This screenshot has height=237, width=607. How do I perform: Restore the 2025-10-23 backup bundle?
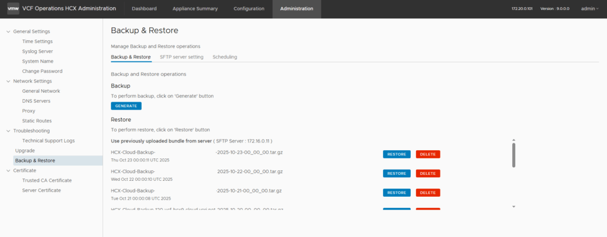[396, 154]
